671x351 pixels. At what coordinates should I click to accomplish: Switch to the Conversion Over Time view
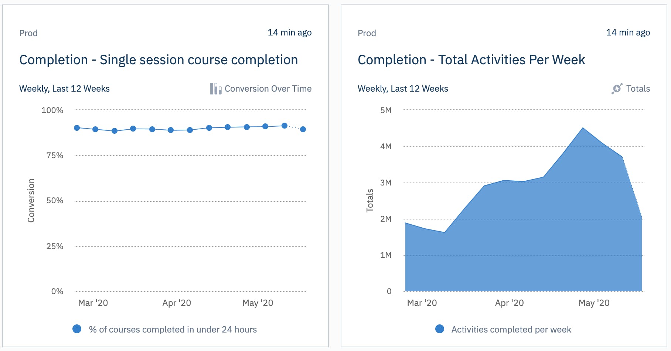pyautogui.click(x=268, y=88)
